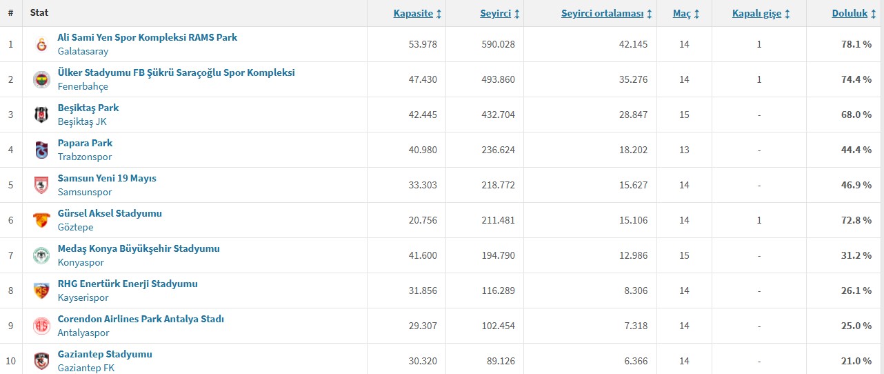This screenshot has height=374, width=884.
Task: Click the Kayserispor club crest icon
Action: [x=41, y=291]
